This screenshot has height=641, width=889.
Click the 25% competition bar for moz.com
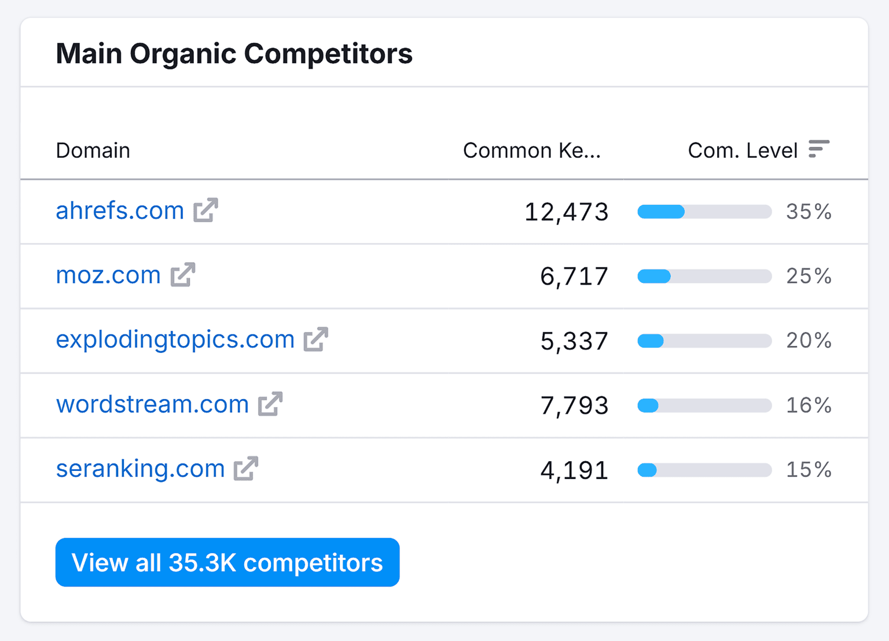coord(704,277)
